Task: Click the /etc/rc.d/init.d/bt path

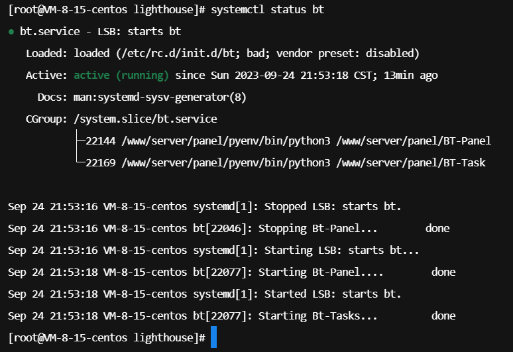Action: coord(178,53)
